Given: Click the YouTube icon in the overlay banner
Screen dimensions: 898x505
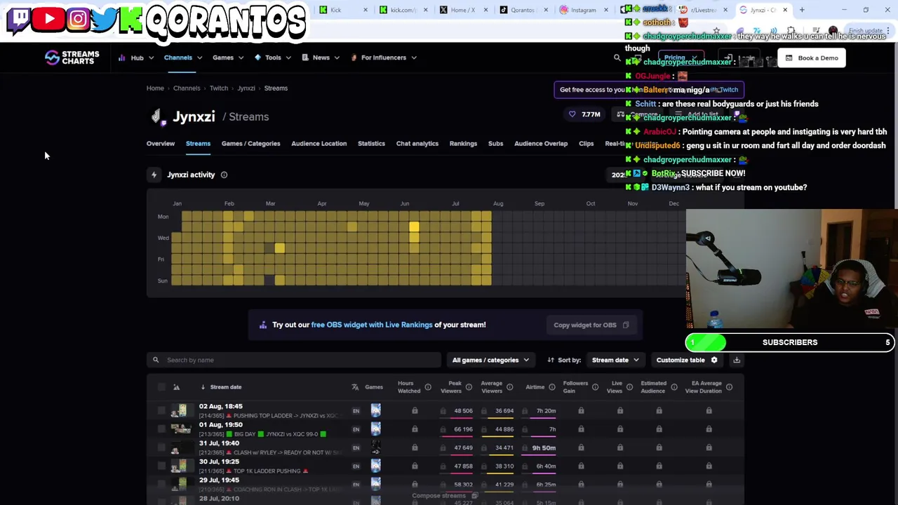Looking at the screenshot, I should tap(49, 19).
